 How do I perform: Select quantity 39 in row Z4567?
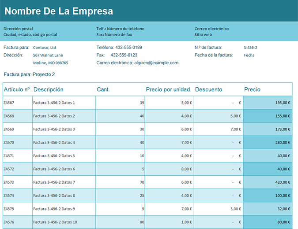(x=142, y=103)
